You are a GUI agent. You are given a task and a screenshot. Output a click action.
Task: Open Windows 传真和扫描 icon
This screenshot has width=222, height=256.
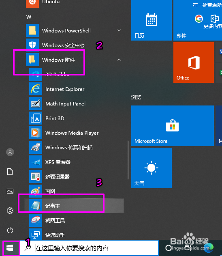(x=36, y=147)
